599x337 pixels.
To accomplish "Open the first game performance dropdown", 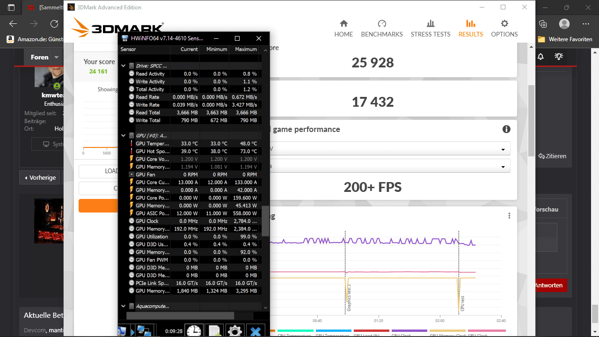I will (390, 149).
